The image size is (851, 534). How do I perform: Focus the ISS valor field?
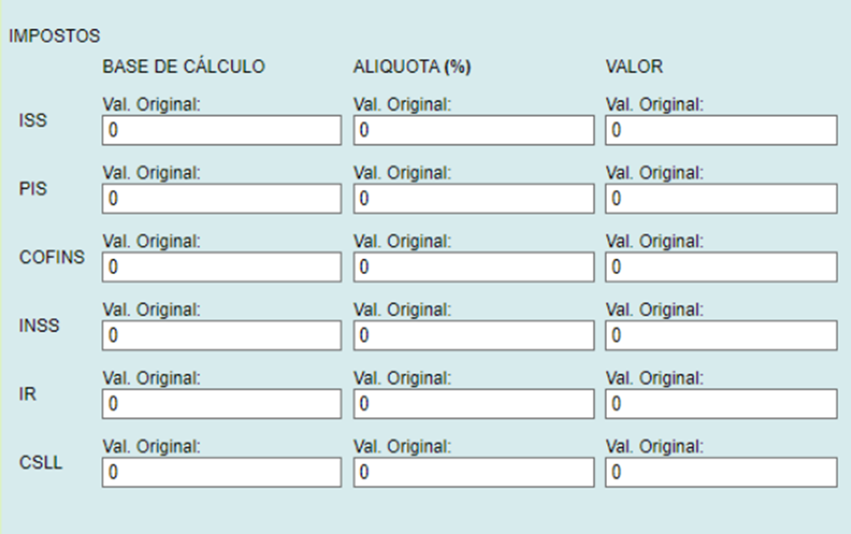pyautogui.click(x=721, y=131)
